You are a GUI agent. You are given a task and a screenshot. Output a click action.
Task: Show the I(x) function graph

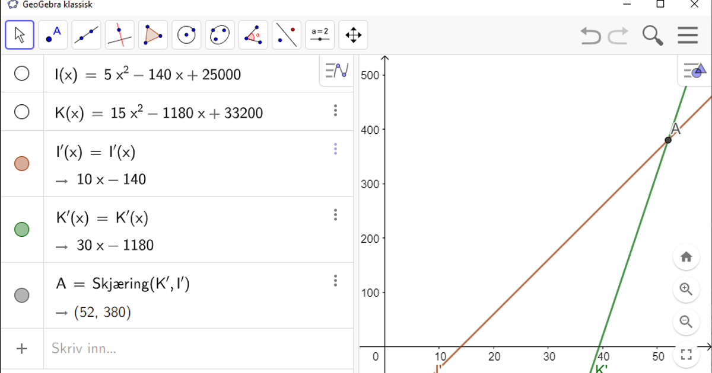coord(22,74)
